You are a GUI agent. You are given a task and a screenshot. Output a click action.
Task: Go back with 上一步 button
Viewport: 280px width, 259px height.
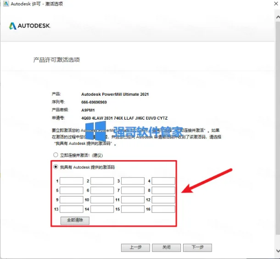coord(135,247)
